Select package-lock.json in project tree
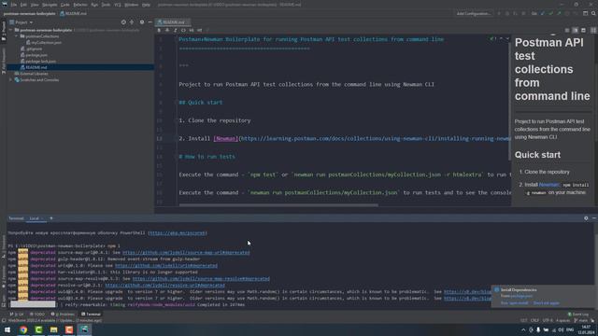The height and width of the screenshot is (336, 598). click(x=38, y=61)
